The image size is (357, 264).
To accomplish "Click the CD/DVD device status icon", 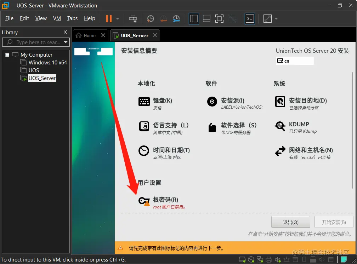I will (x=251, y=259).
